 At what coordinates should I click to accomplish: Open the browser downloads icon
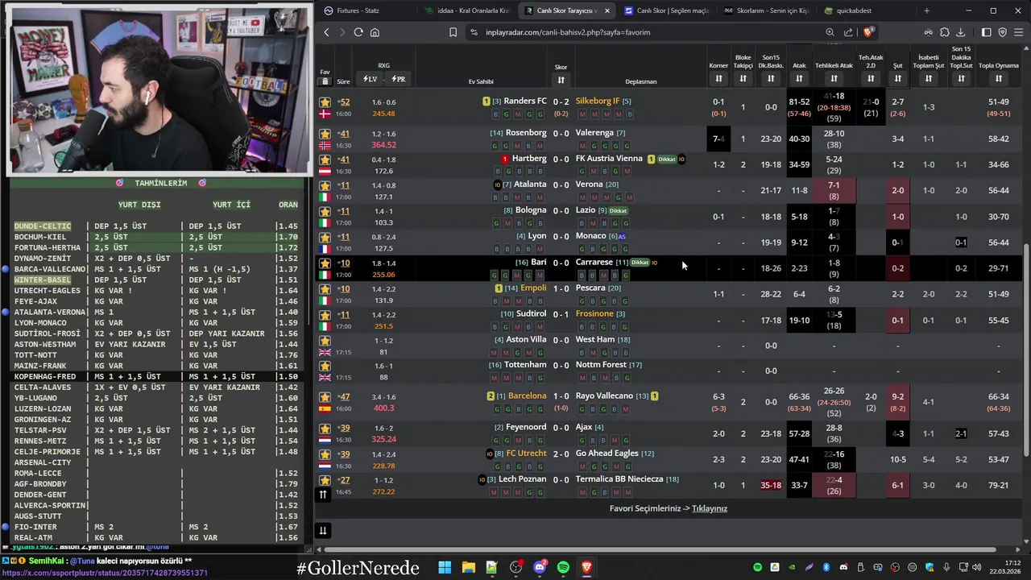tap(960, 32)
